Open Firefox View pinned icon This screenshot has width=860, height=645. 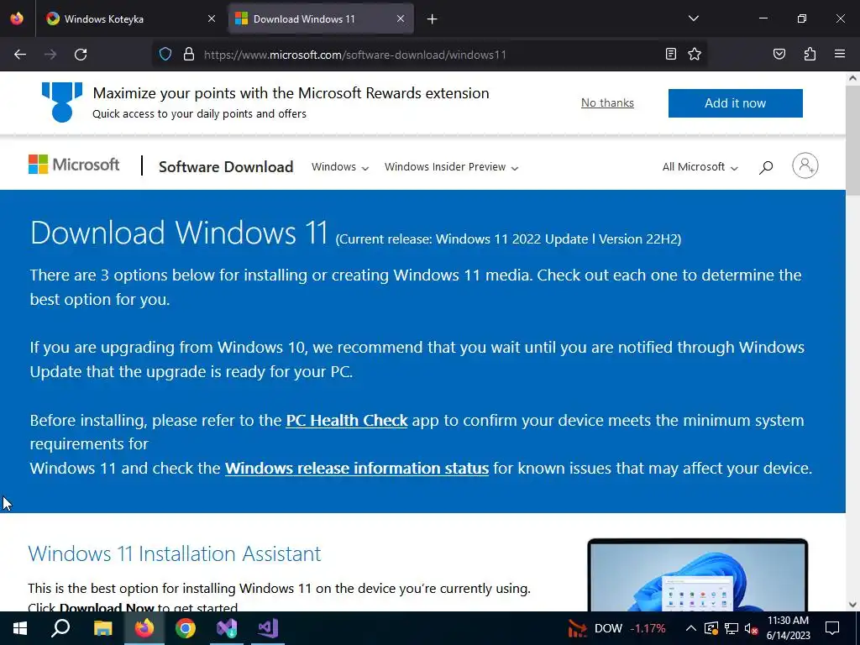[17, 18]
